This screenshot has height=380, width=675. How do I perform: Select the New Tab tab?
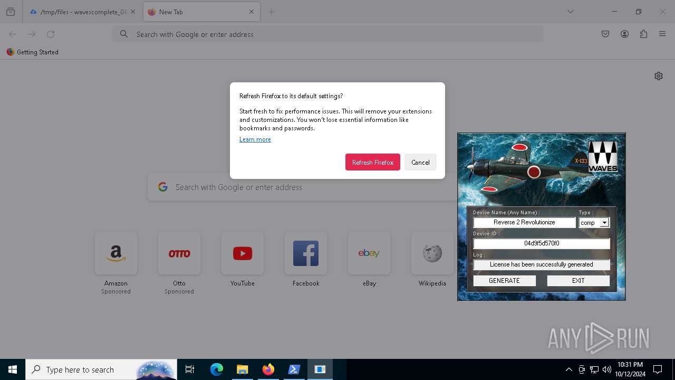tap(201, 12)
